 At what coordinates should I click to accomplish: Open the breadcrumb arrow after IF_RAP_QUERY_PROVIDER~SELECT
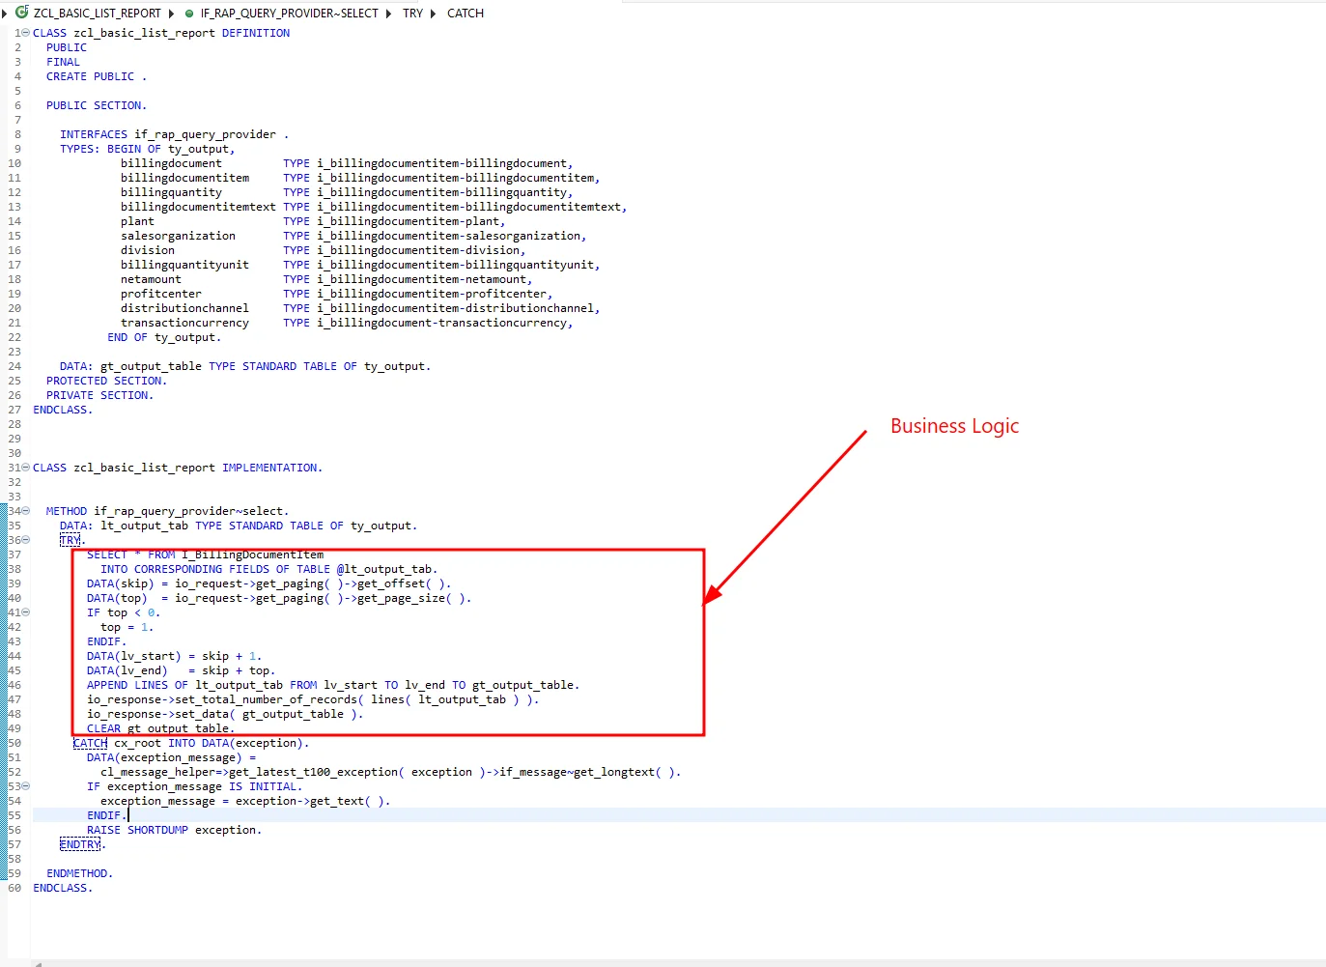(x=388, y=14)
